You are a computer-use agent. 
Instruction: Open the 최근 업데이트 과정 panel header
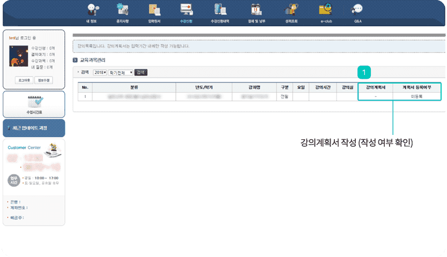point(34,128)
